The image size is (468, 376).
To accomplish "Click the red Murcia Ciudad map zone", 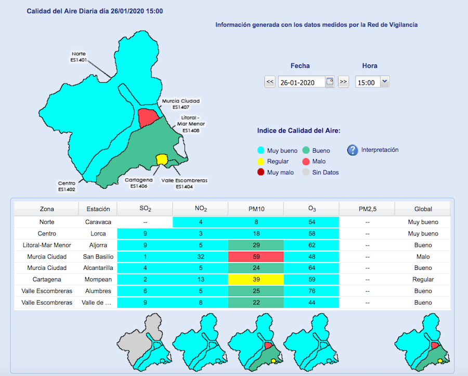I will 147,117.
